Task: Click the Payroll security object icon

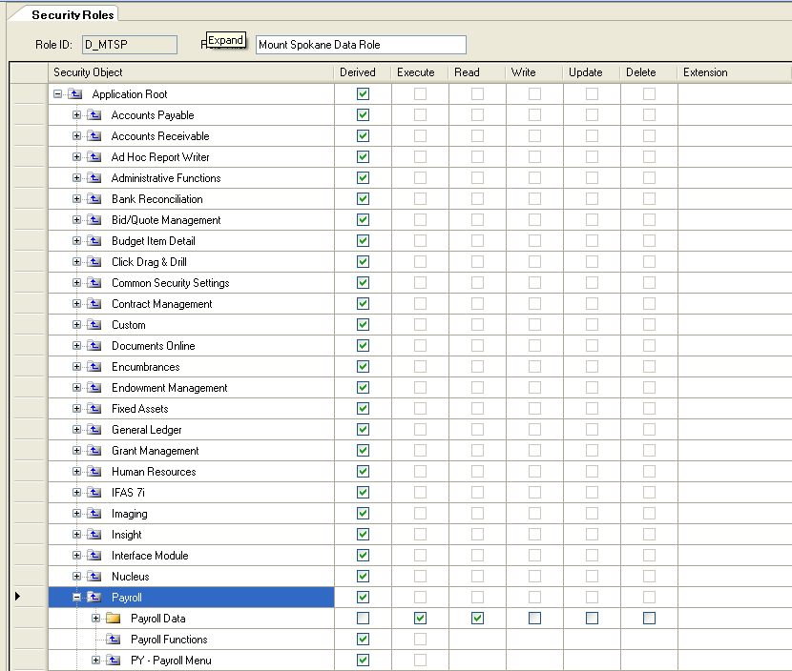Action: [93, 597]
